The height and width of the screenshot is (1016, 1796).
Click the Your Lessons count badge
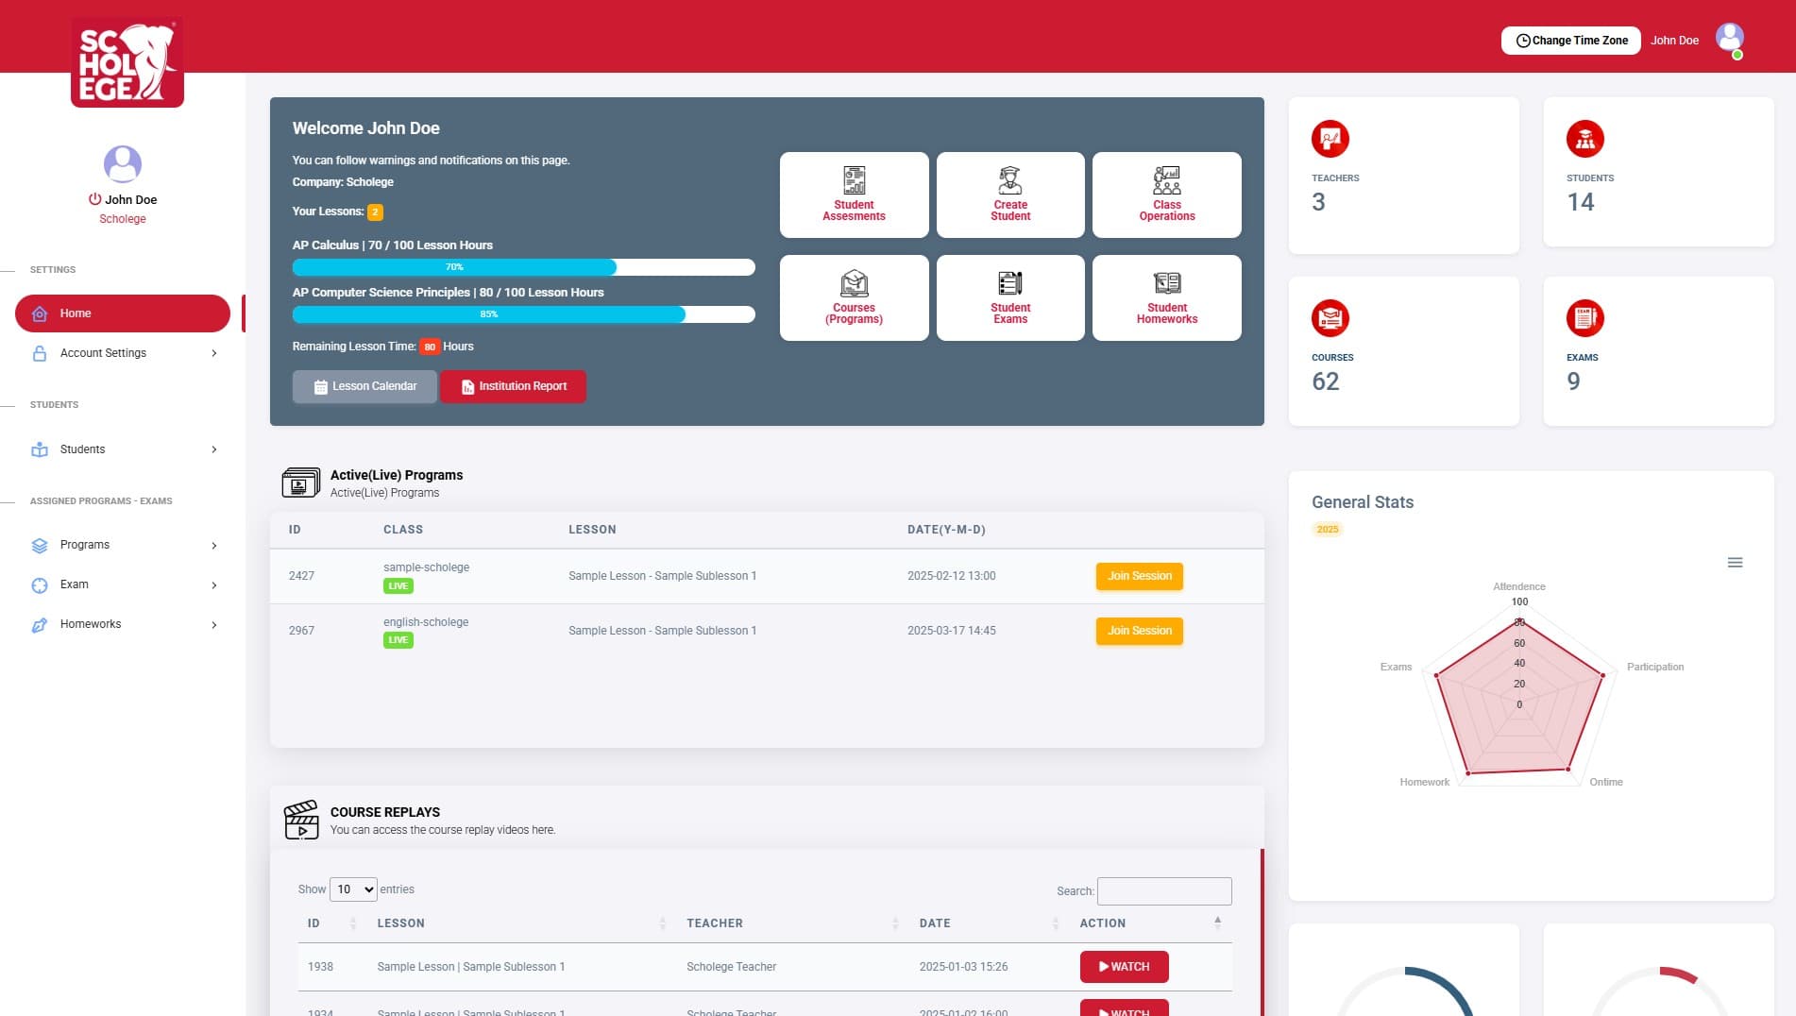[x=375, y=212]
